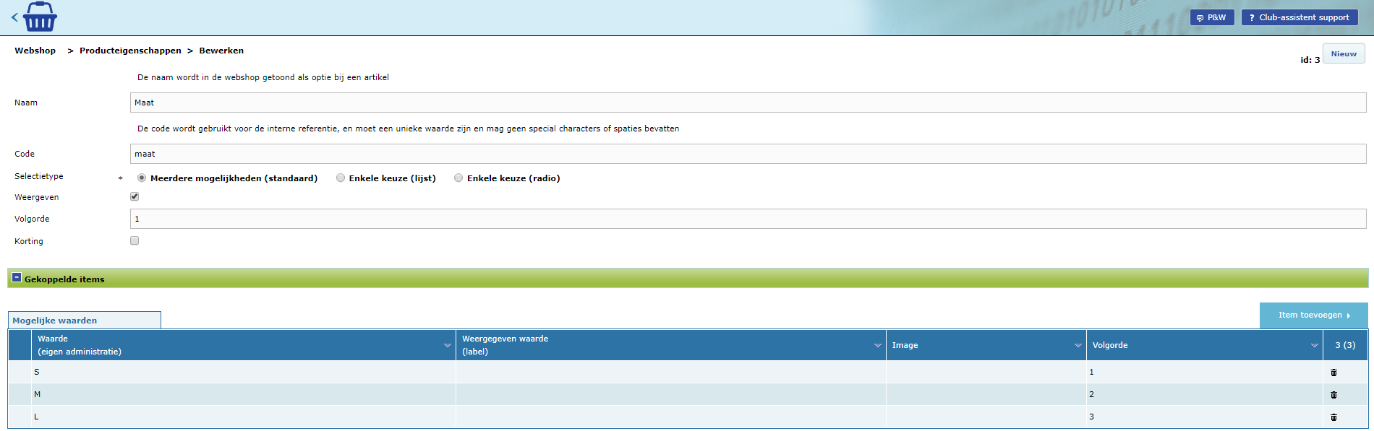Choose Enkele keuze (radio) option

pyautogui.click(x=458, y=178)
